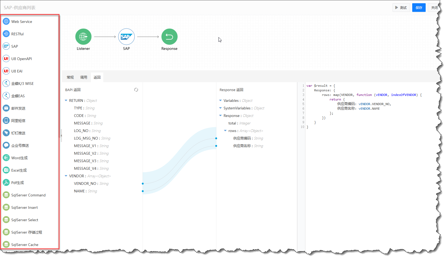Click the Response node on canvas
448x260 pixels.
coord(169,37)
